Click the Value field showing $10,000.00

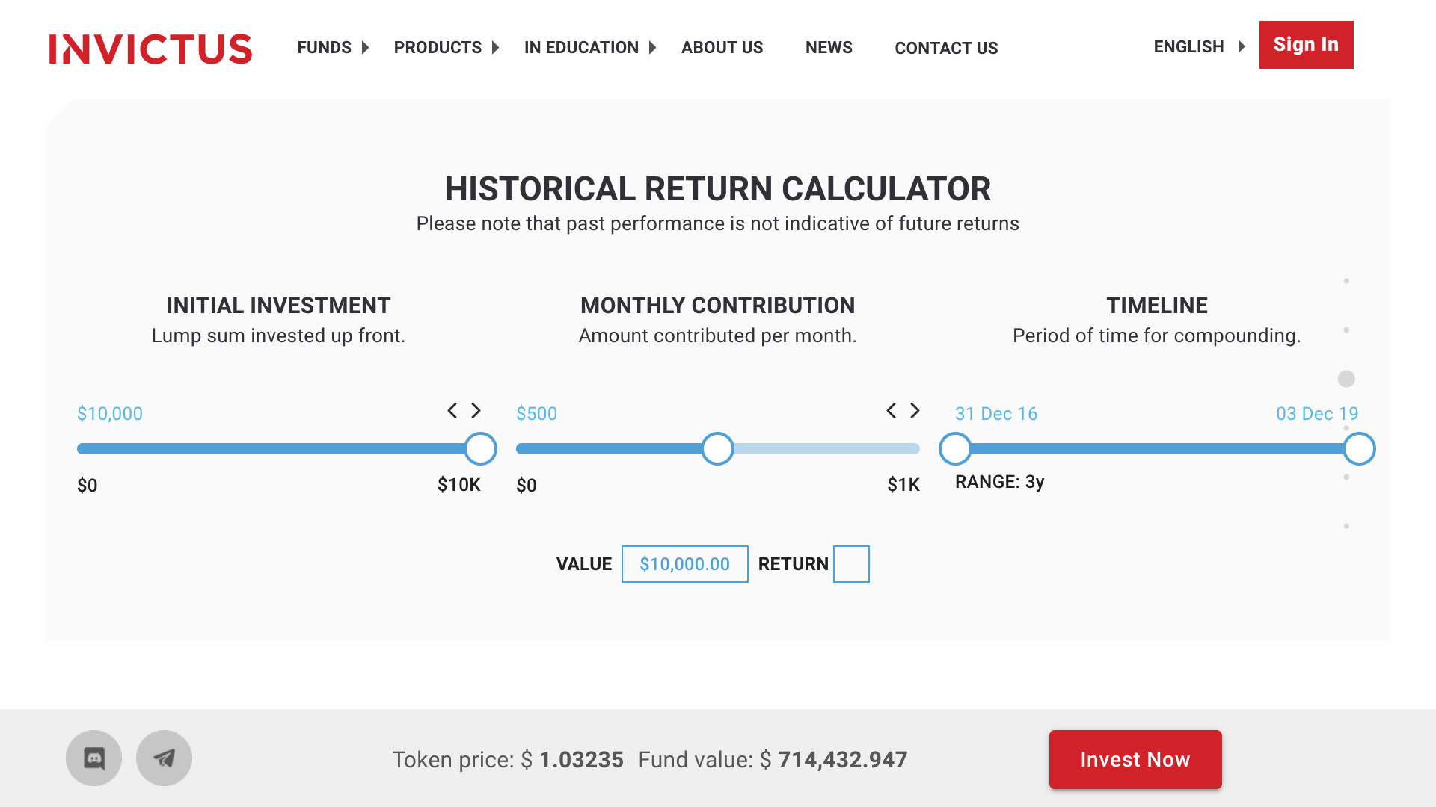(684, 564)
